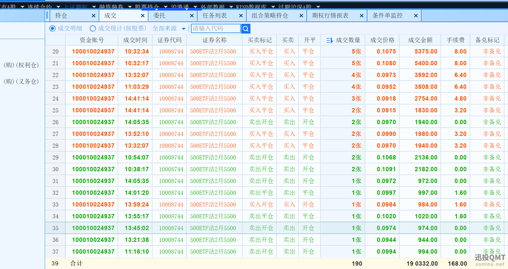Viewport: 508px width, 269px height.
Task: Click the 0.0944 price in row 36
Action: pyautogui.click(x=386, y=240)
